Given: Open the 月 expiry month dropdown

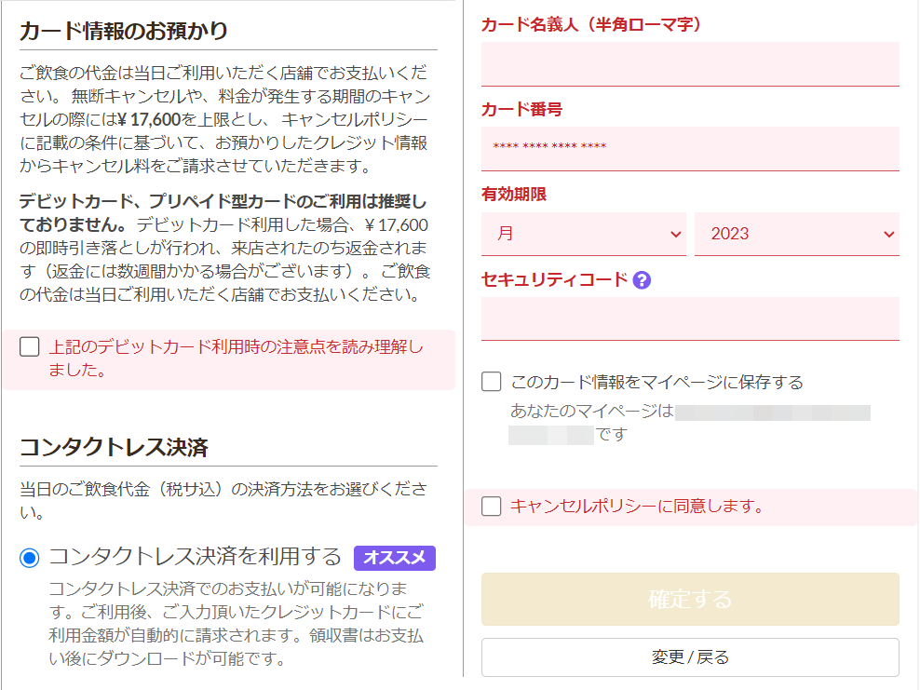Looking at the screenshot, I should (584, 234).
